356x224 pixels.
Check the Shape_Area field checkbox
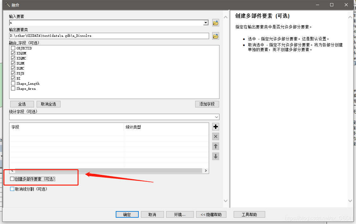13,88
